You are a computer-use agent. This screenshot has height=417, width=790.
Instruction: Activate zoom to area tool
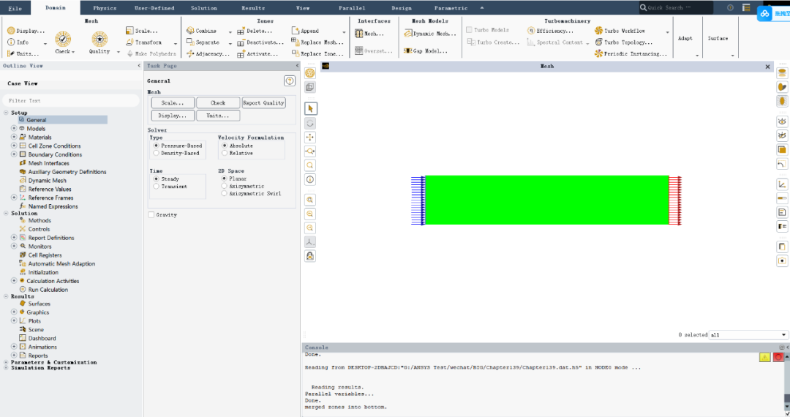click(310, 151)
